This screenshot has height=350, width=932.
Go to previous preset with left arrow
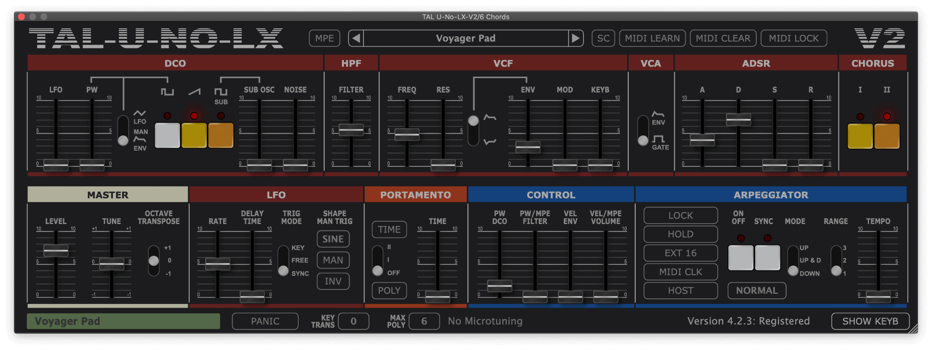[x=356, y=38]
